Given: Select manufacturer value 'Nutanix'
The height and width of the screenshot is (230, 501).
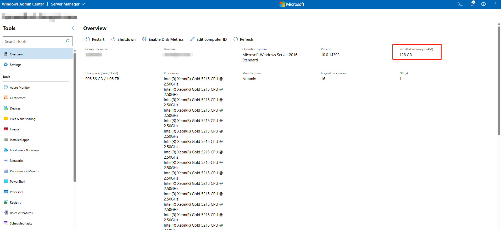Looking at the screenshot, I should 249,79.
